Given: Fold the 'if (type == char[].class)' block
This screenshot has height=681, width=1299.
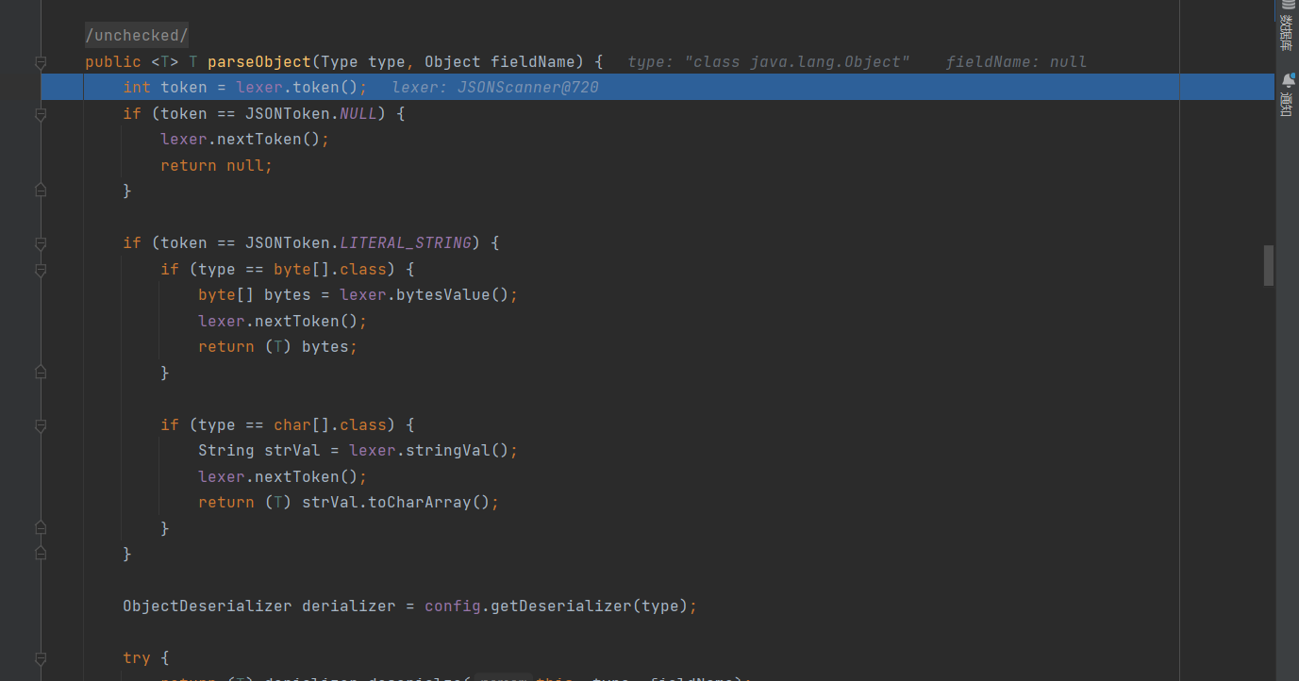Looking at the screenshot, I should point(41,425).
